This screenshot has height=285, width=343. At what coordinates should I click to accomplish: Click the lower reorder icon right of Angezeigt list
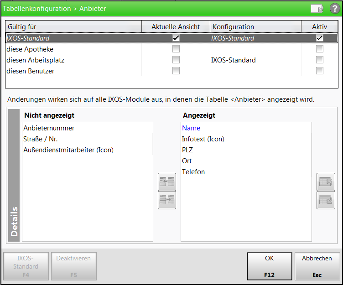[x=326, y=200]
